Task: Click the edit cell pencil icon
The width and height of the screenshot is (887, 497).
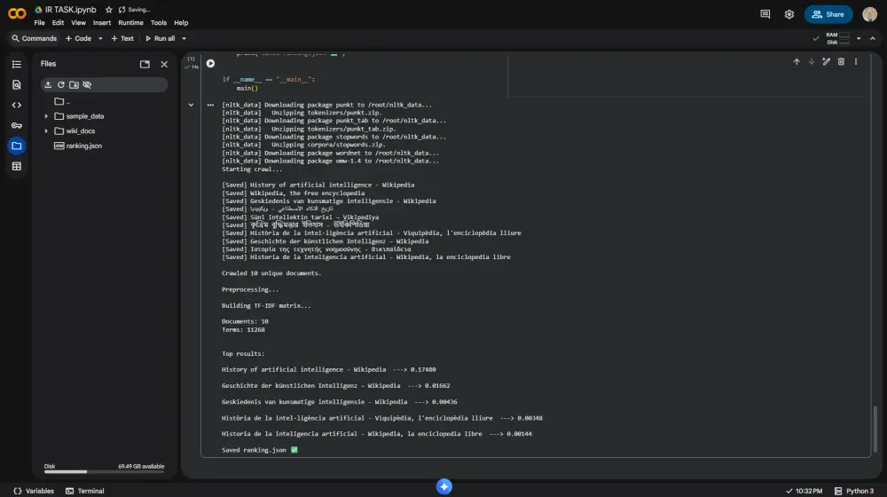Action: coord(827,62)
